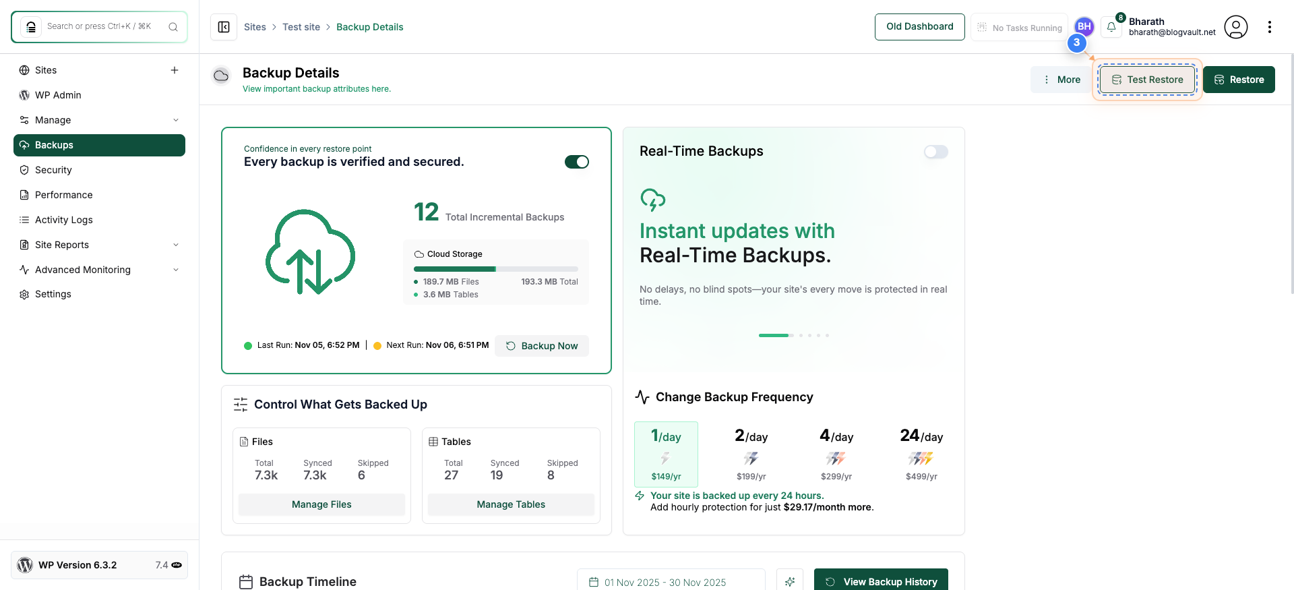Enable the Real-Time Backups toggle
1294x590 pixels.
tap(936, 152)
